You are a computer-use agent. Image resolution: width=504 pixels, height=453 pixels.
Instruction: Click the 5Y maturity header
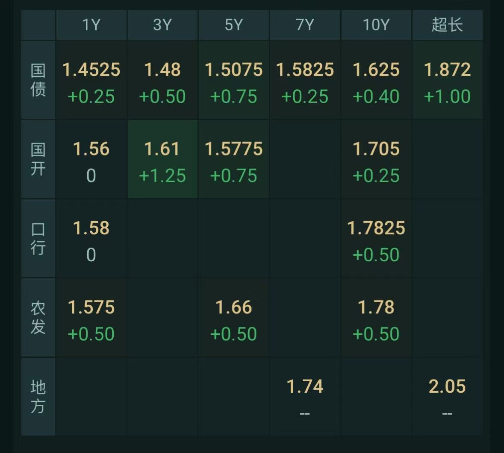pyautogui.click(x=233, y=25)
